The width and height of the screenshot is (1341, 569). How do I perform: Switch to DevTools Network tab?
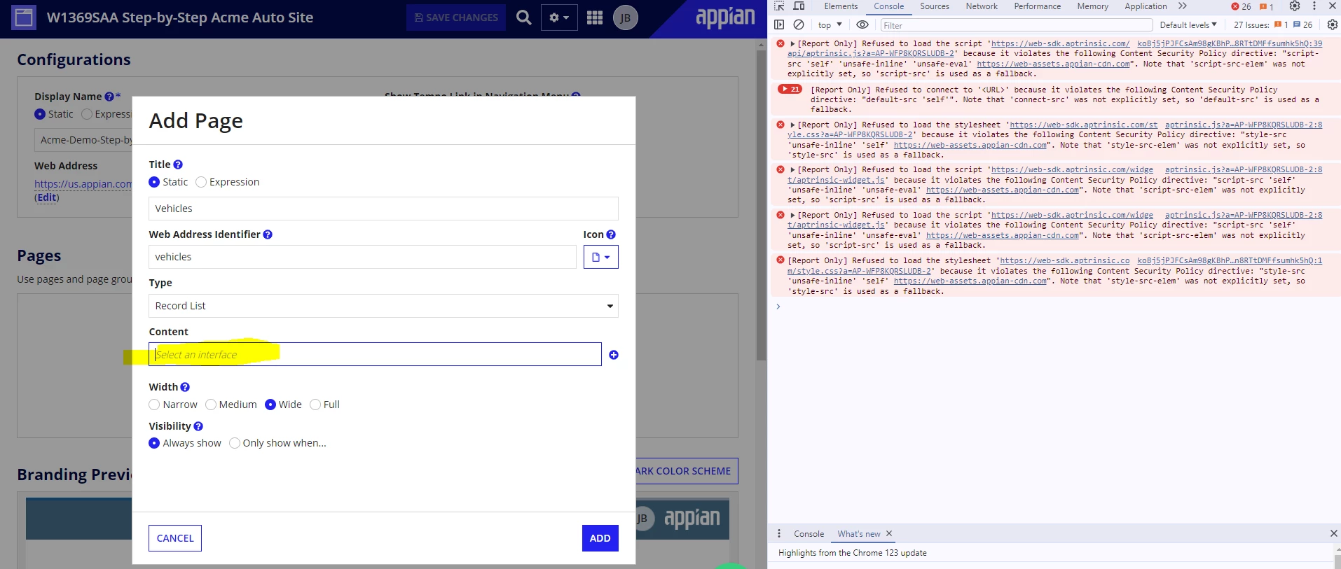[x=982, y=6]
